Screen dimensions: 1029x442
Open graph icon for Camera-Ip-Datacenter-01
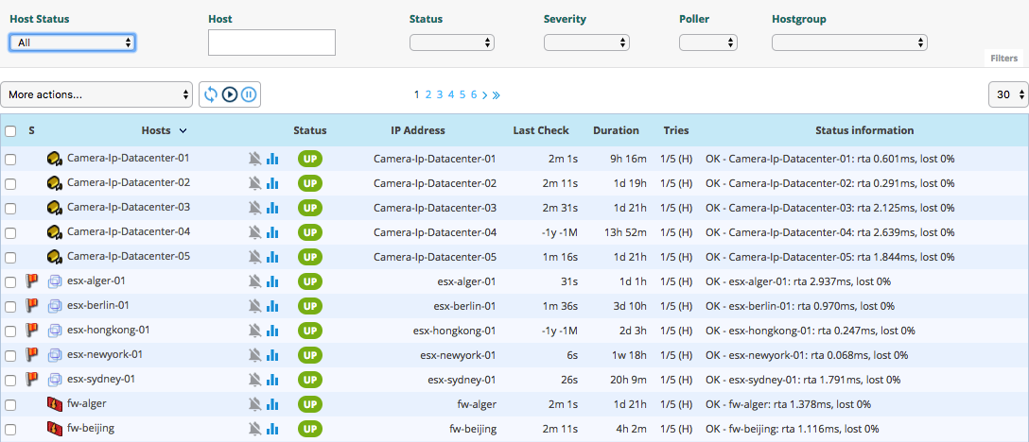tap(272, 159)
